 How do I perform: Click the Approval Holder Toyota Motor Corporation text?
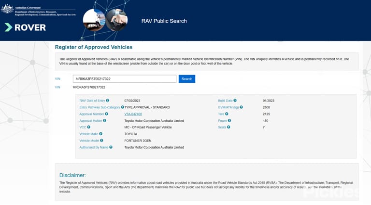point(154,121)
